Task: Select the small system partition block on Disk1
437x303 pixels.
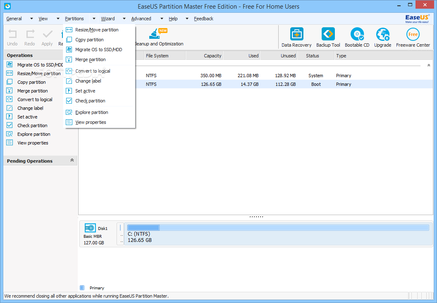Action: pos(120,234)
